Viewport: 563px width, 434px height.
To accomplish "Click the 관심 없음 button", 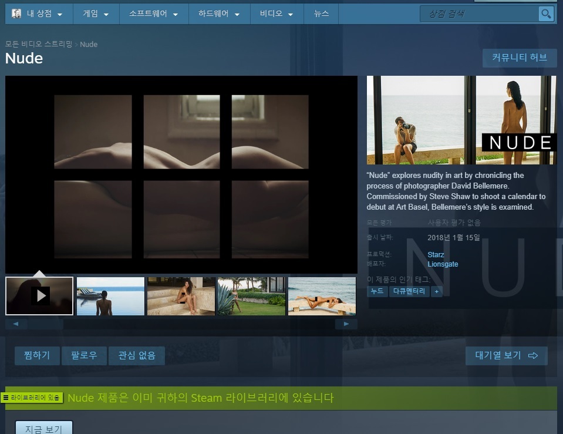I will (x=137, y=356).
